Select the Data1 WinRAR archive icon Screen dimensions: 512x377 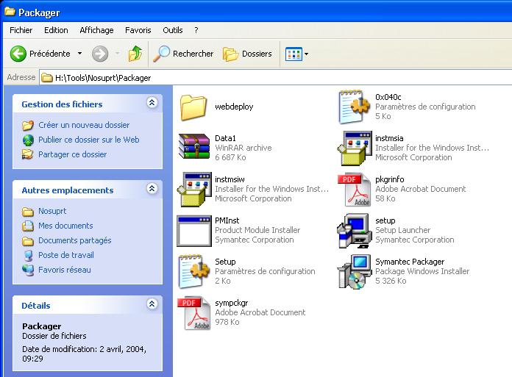(194, 146)
